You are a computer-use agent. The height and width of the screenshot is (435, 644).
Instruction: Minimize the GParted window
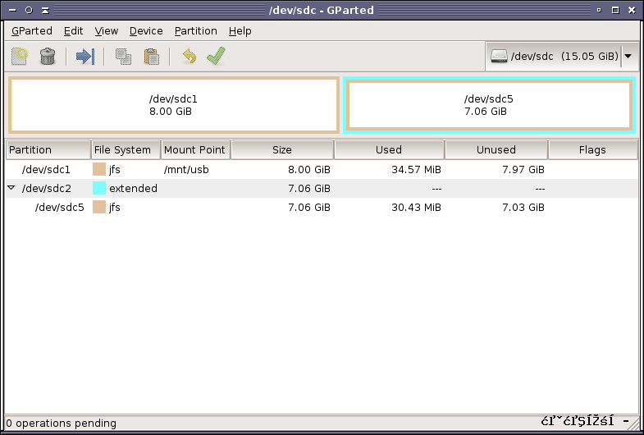[x=599, y=10]
